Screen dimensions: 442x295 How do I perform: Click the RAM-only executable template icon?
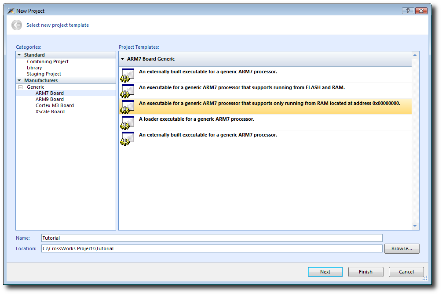click(128, 106)
